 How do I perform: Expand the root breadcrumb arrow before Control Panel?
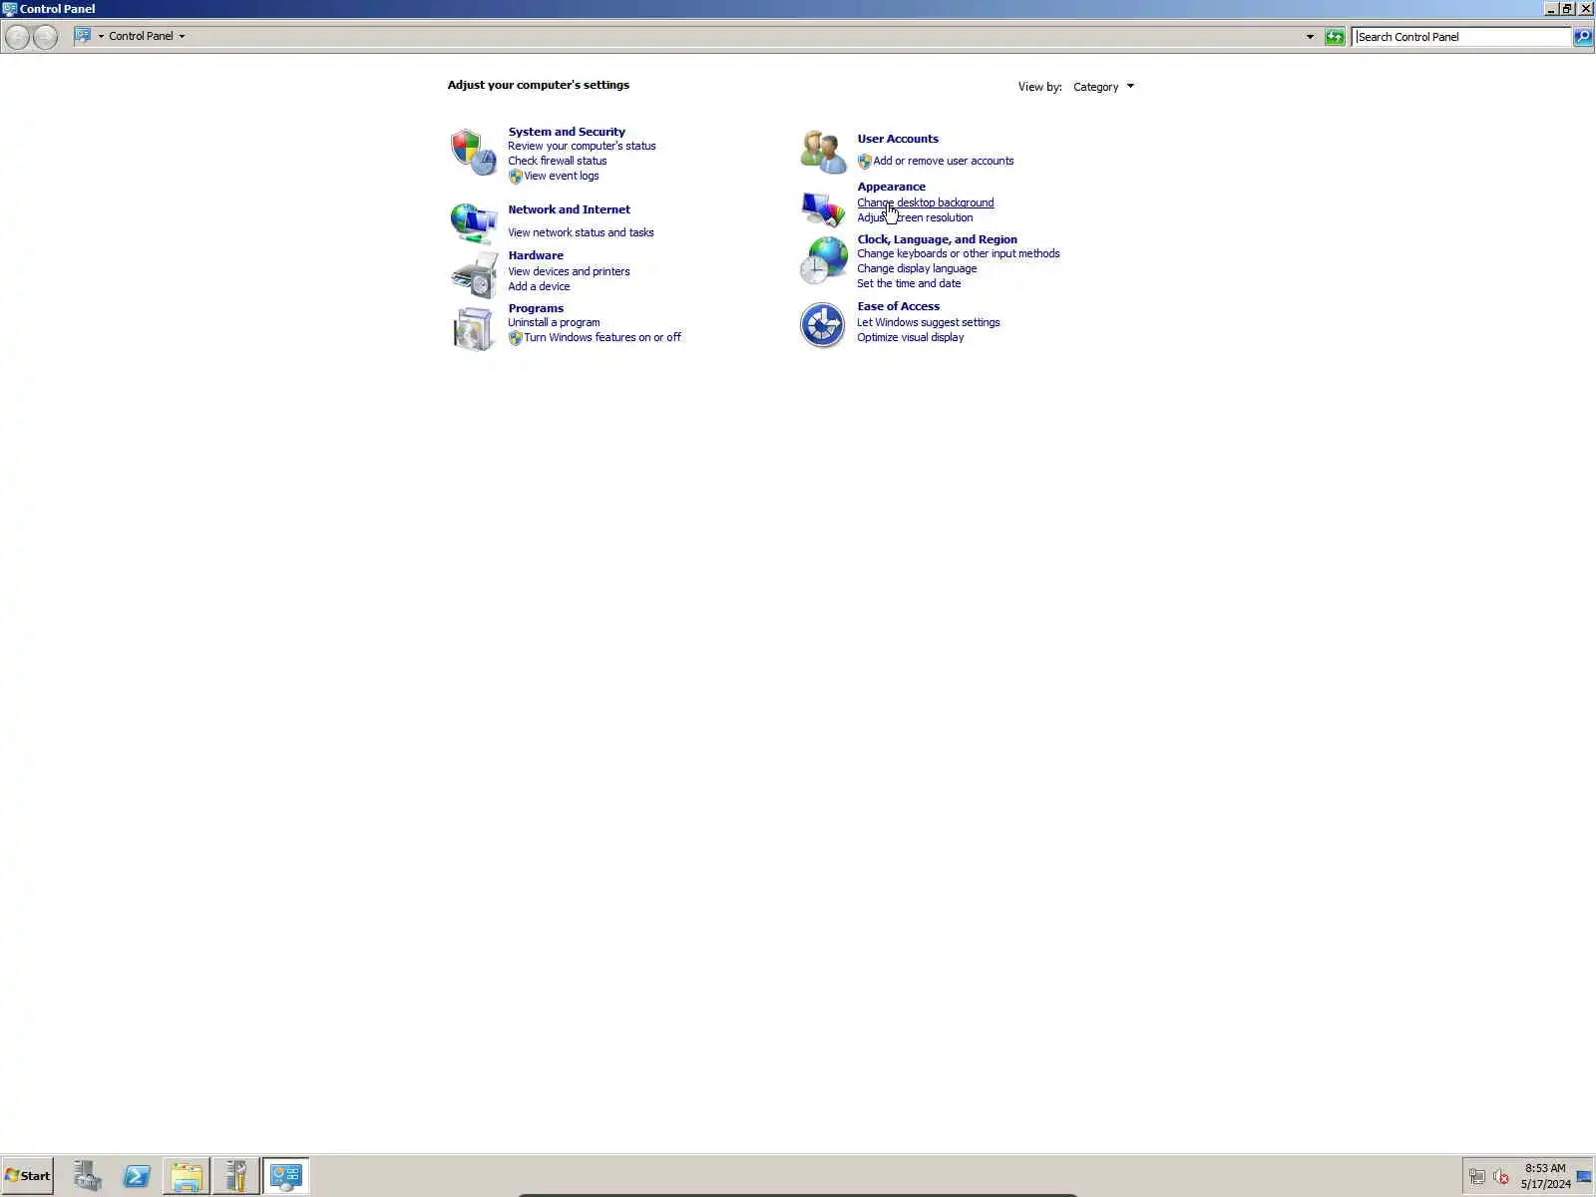click(101, 36)
